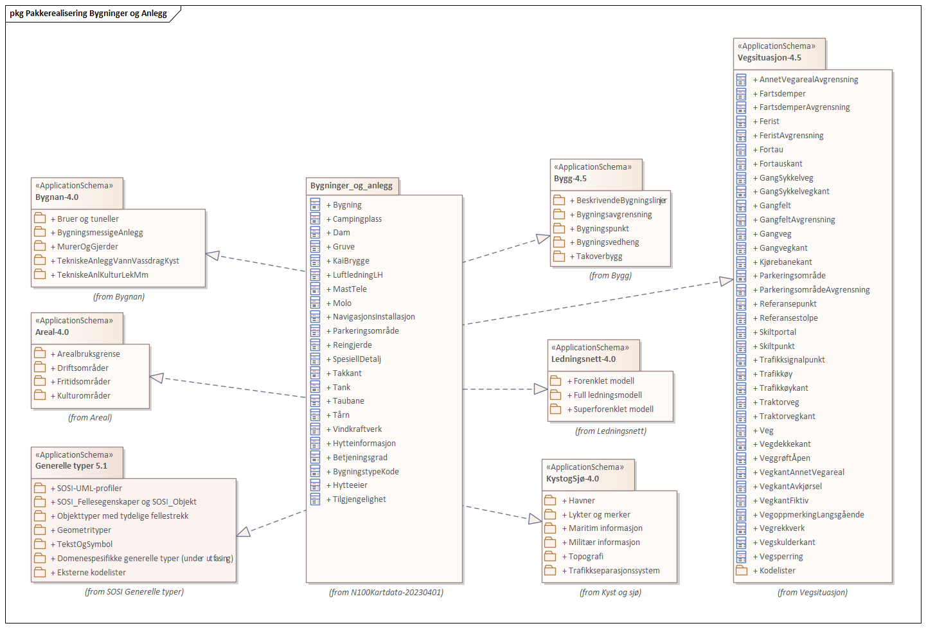
Task: Click folder icon beside SOSI-UML-profiler
Action: pos(40,488)
